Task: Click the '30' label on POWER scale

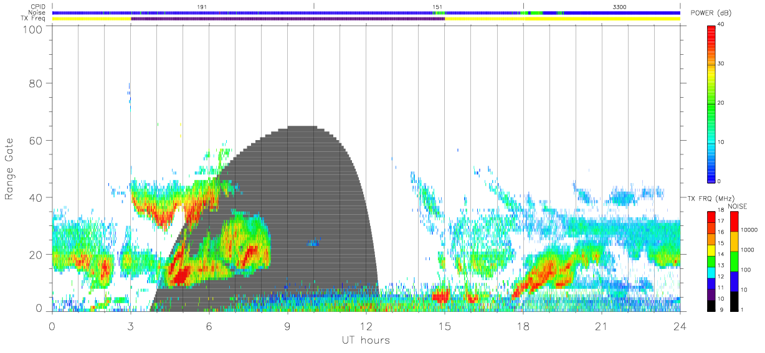Action: (x=721, y=64)
